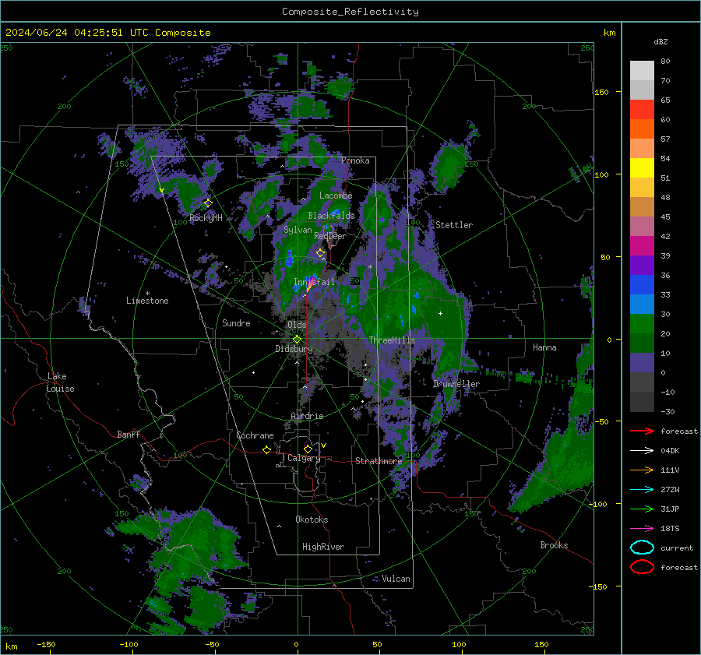Click the yellow diamond marker above Calgary
The image size is (701, 655).
pos(308,449)
